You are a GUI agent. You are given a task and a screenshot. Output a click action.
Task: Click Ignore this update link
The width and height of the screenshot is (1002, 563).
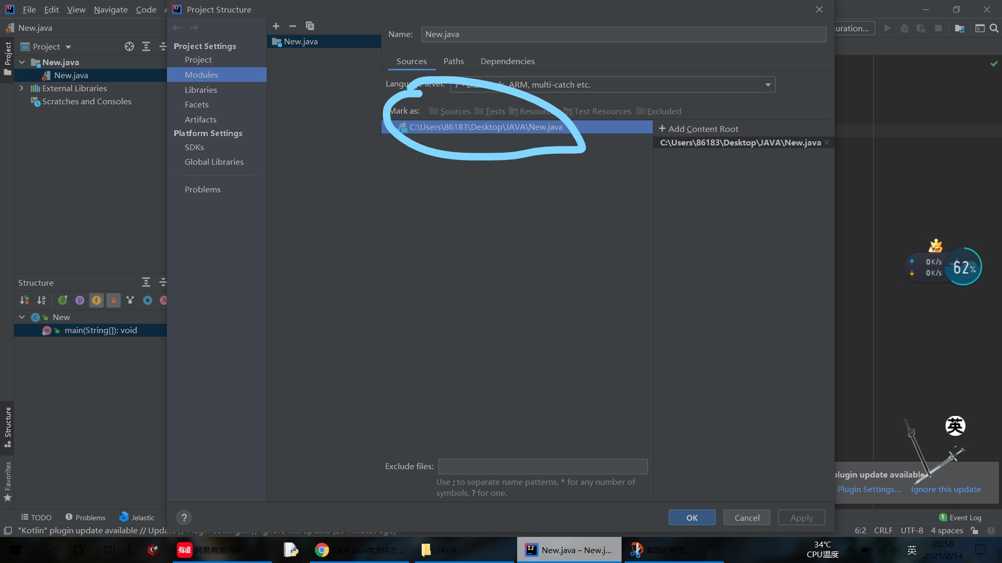coord(946,489)
